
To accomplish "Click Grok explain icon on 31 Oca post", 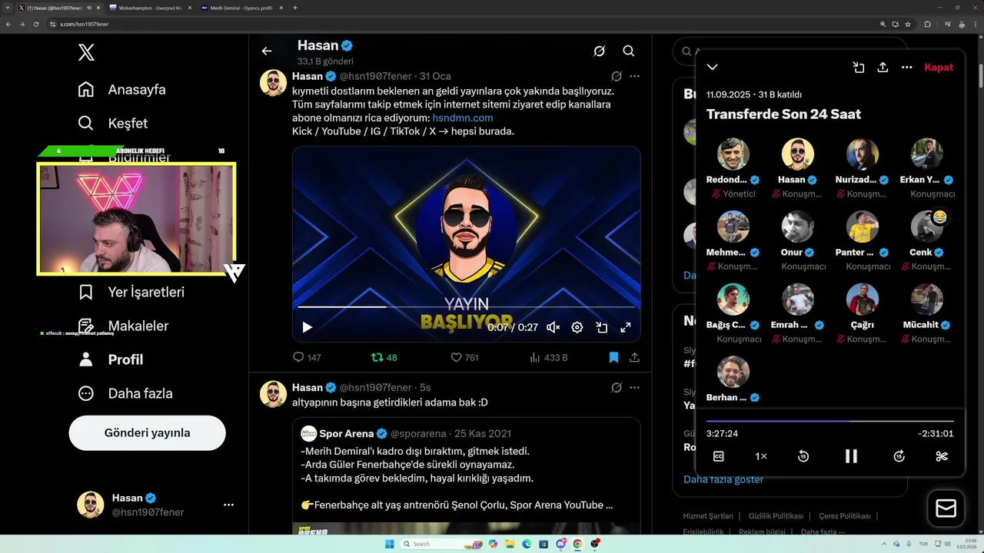I will click(x=617, y=76).
